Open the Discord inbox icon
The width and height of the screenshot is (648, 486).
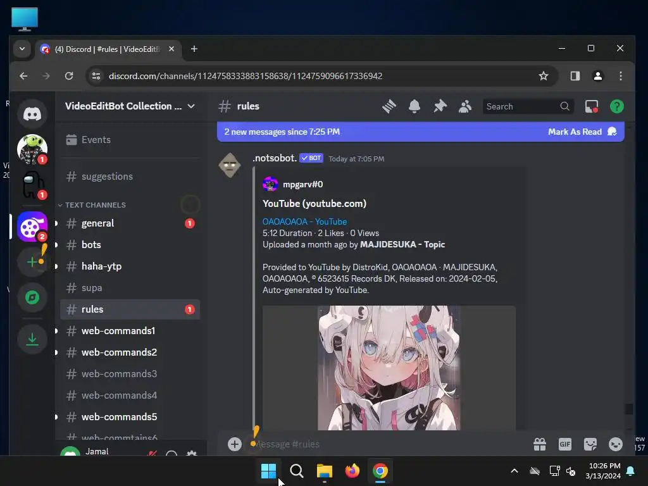[592, 106]
